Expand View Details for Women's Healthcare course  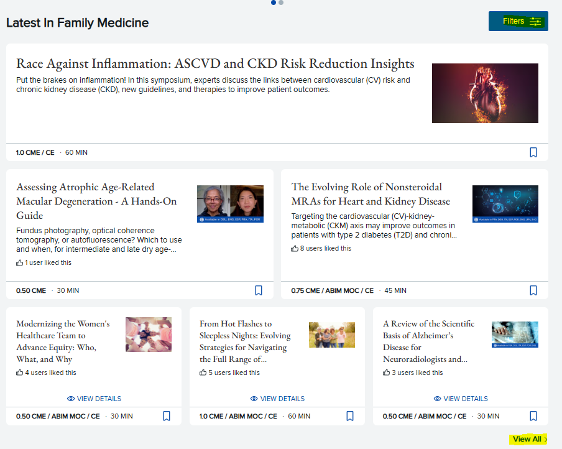point(94,399)
